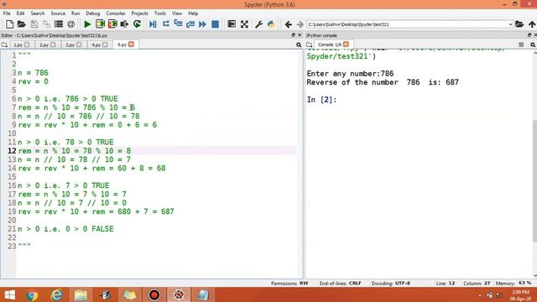Continue debug execution with the double arrow
Image resolution: width=537 pixels, height=302 pixels.
[x=203, y=24]
